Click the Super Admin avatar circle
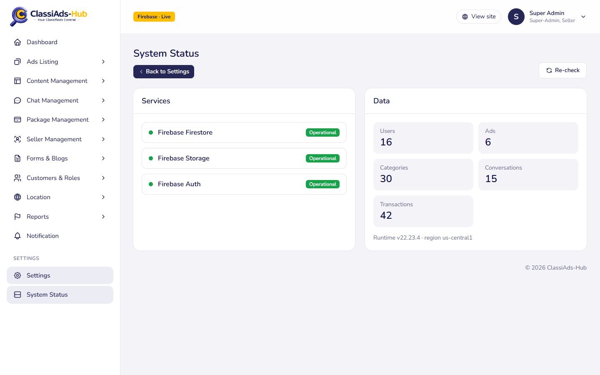The image size is (600, 375). pos(516,17)
